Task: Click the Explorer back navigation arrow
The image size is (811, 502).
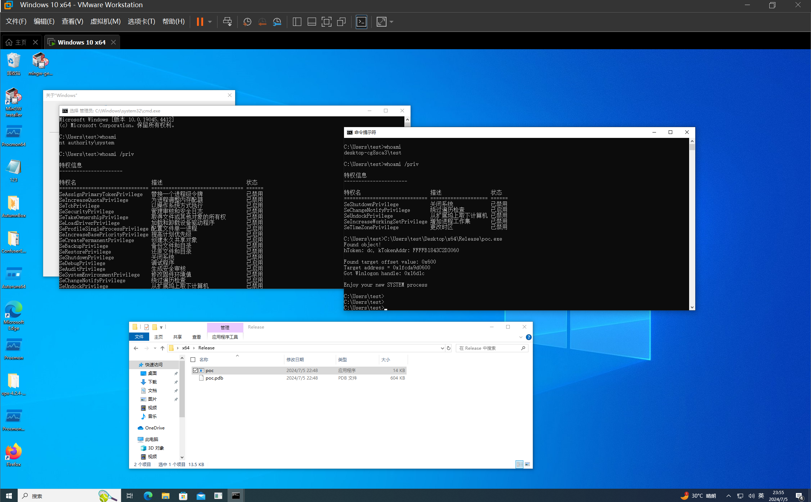Action: tap(136, 348)
